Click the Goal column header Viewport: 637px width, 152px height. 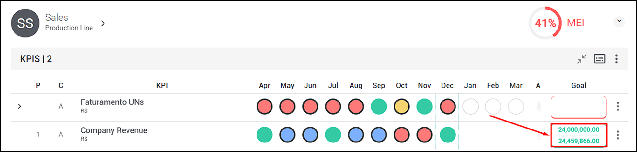click(x=579, y=85)
